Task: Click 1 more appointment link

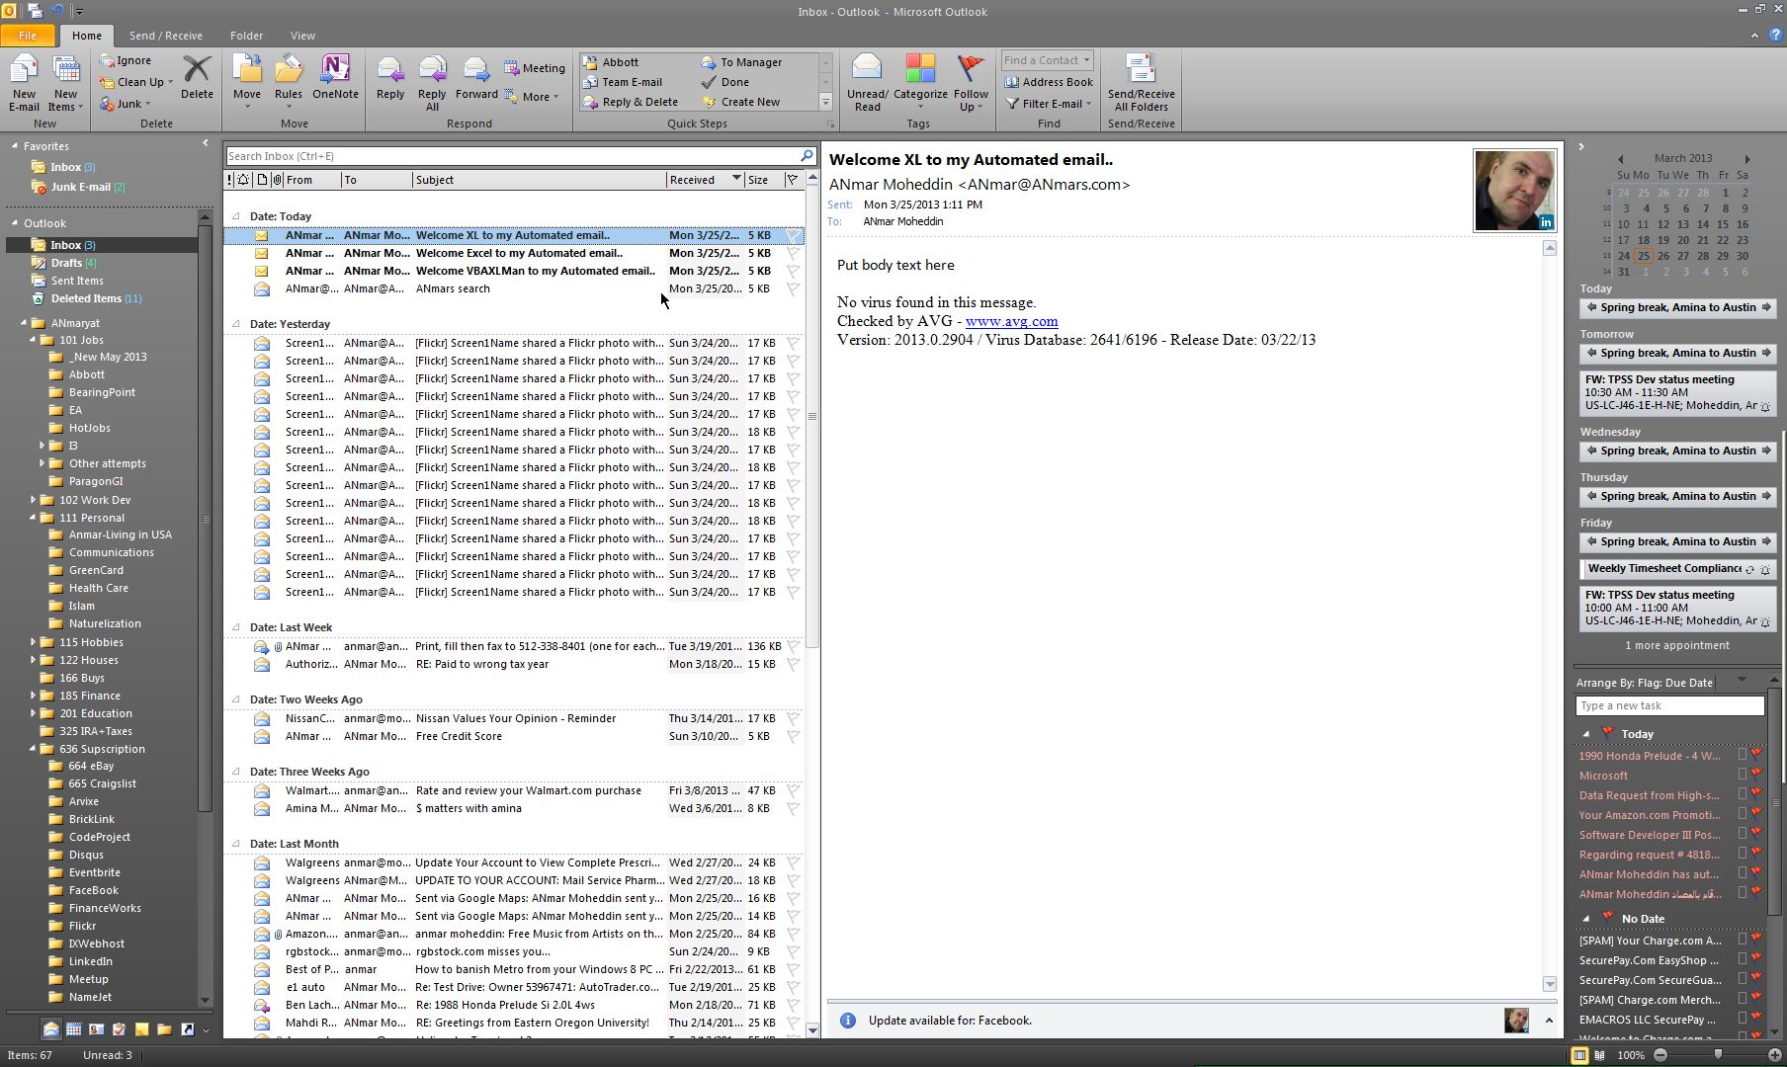Action: pos(1676,645)
